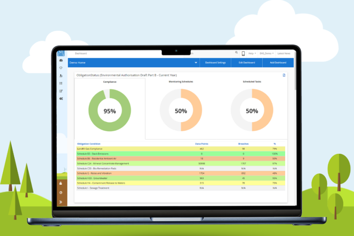This screenshot has width=354, height=236.
Task: Open the heart icon in sidebar
Action: tap(61, 68)
